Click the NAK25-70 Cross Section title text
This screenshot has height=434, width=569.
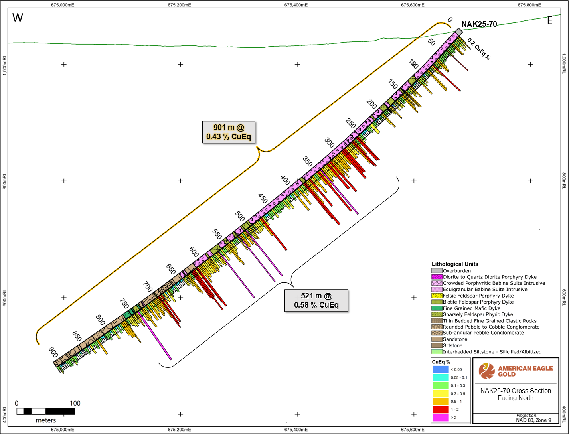tap(516, 394)
